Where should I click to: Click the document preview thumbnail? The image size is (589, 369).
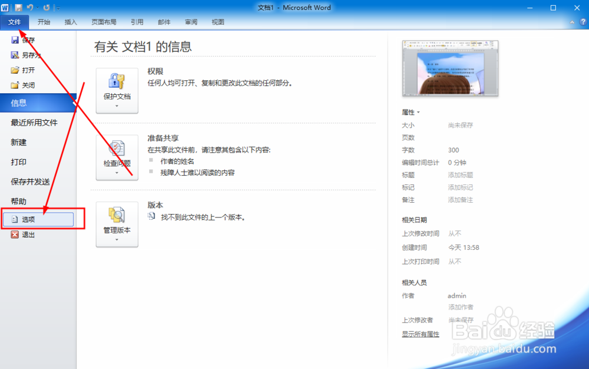click(x=450, y=68)
